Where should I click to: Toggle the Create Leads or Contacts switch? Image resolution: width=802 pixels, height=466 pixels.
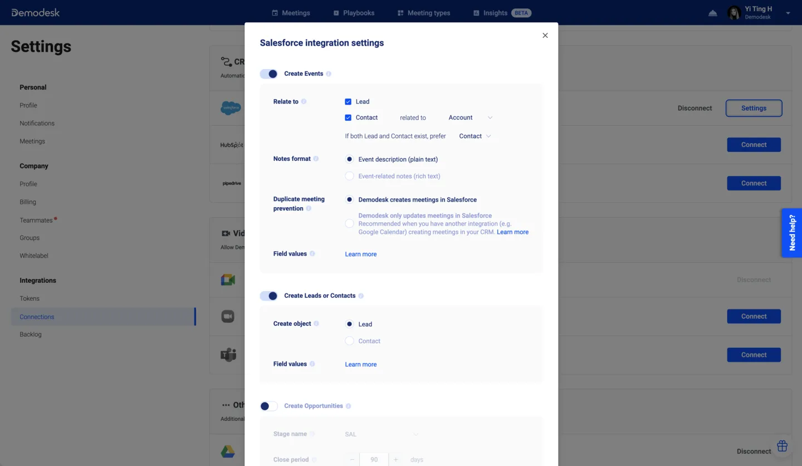(269, 296)
